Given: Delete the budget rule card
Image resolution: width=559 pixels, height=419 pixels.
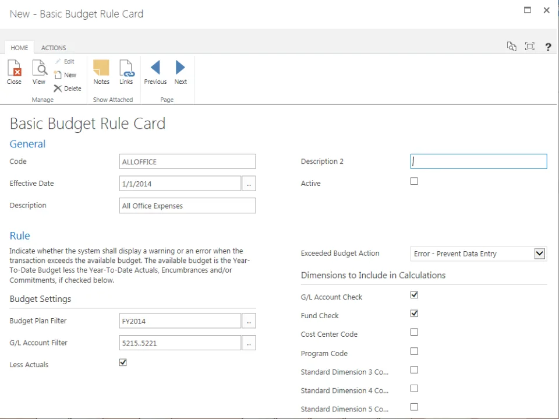Looking at the screenshot, I should click(68, 89).
